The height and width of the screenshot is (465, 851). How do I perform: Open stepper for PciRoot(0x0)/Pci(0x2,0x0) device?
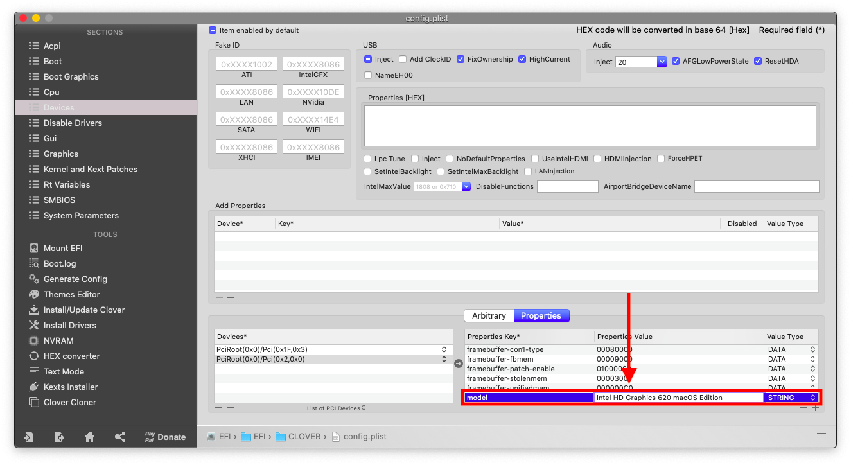click(x=444, y=359)
